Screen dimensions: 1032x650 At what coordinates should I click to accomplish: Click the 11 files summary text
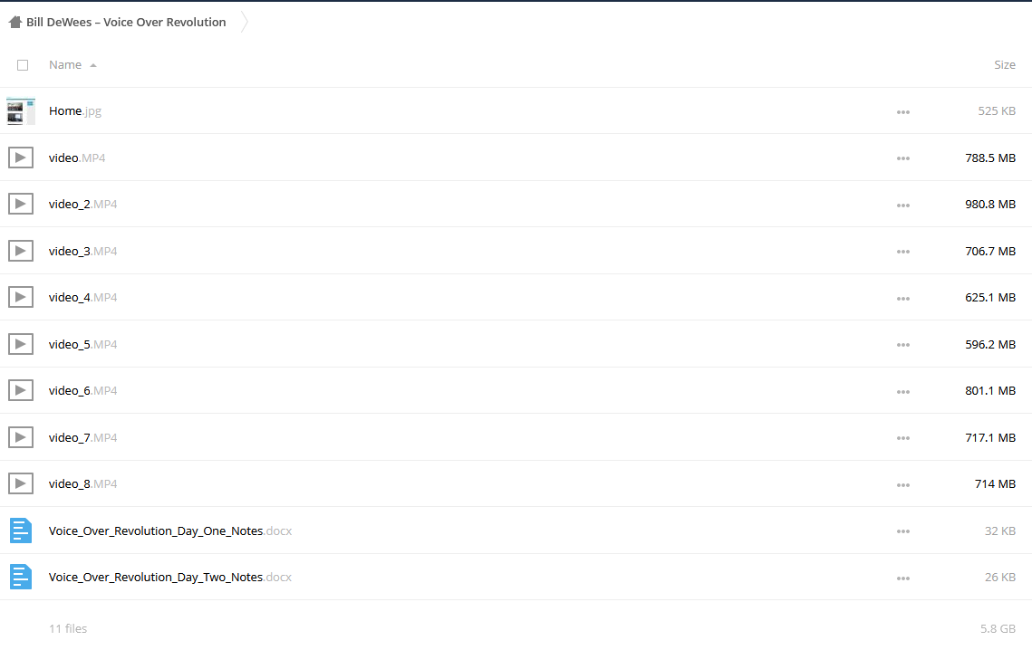coord(68,629)
